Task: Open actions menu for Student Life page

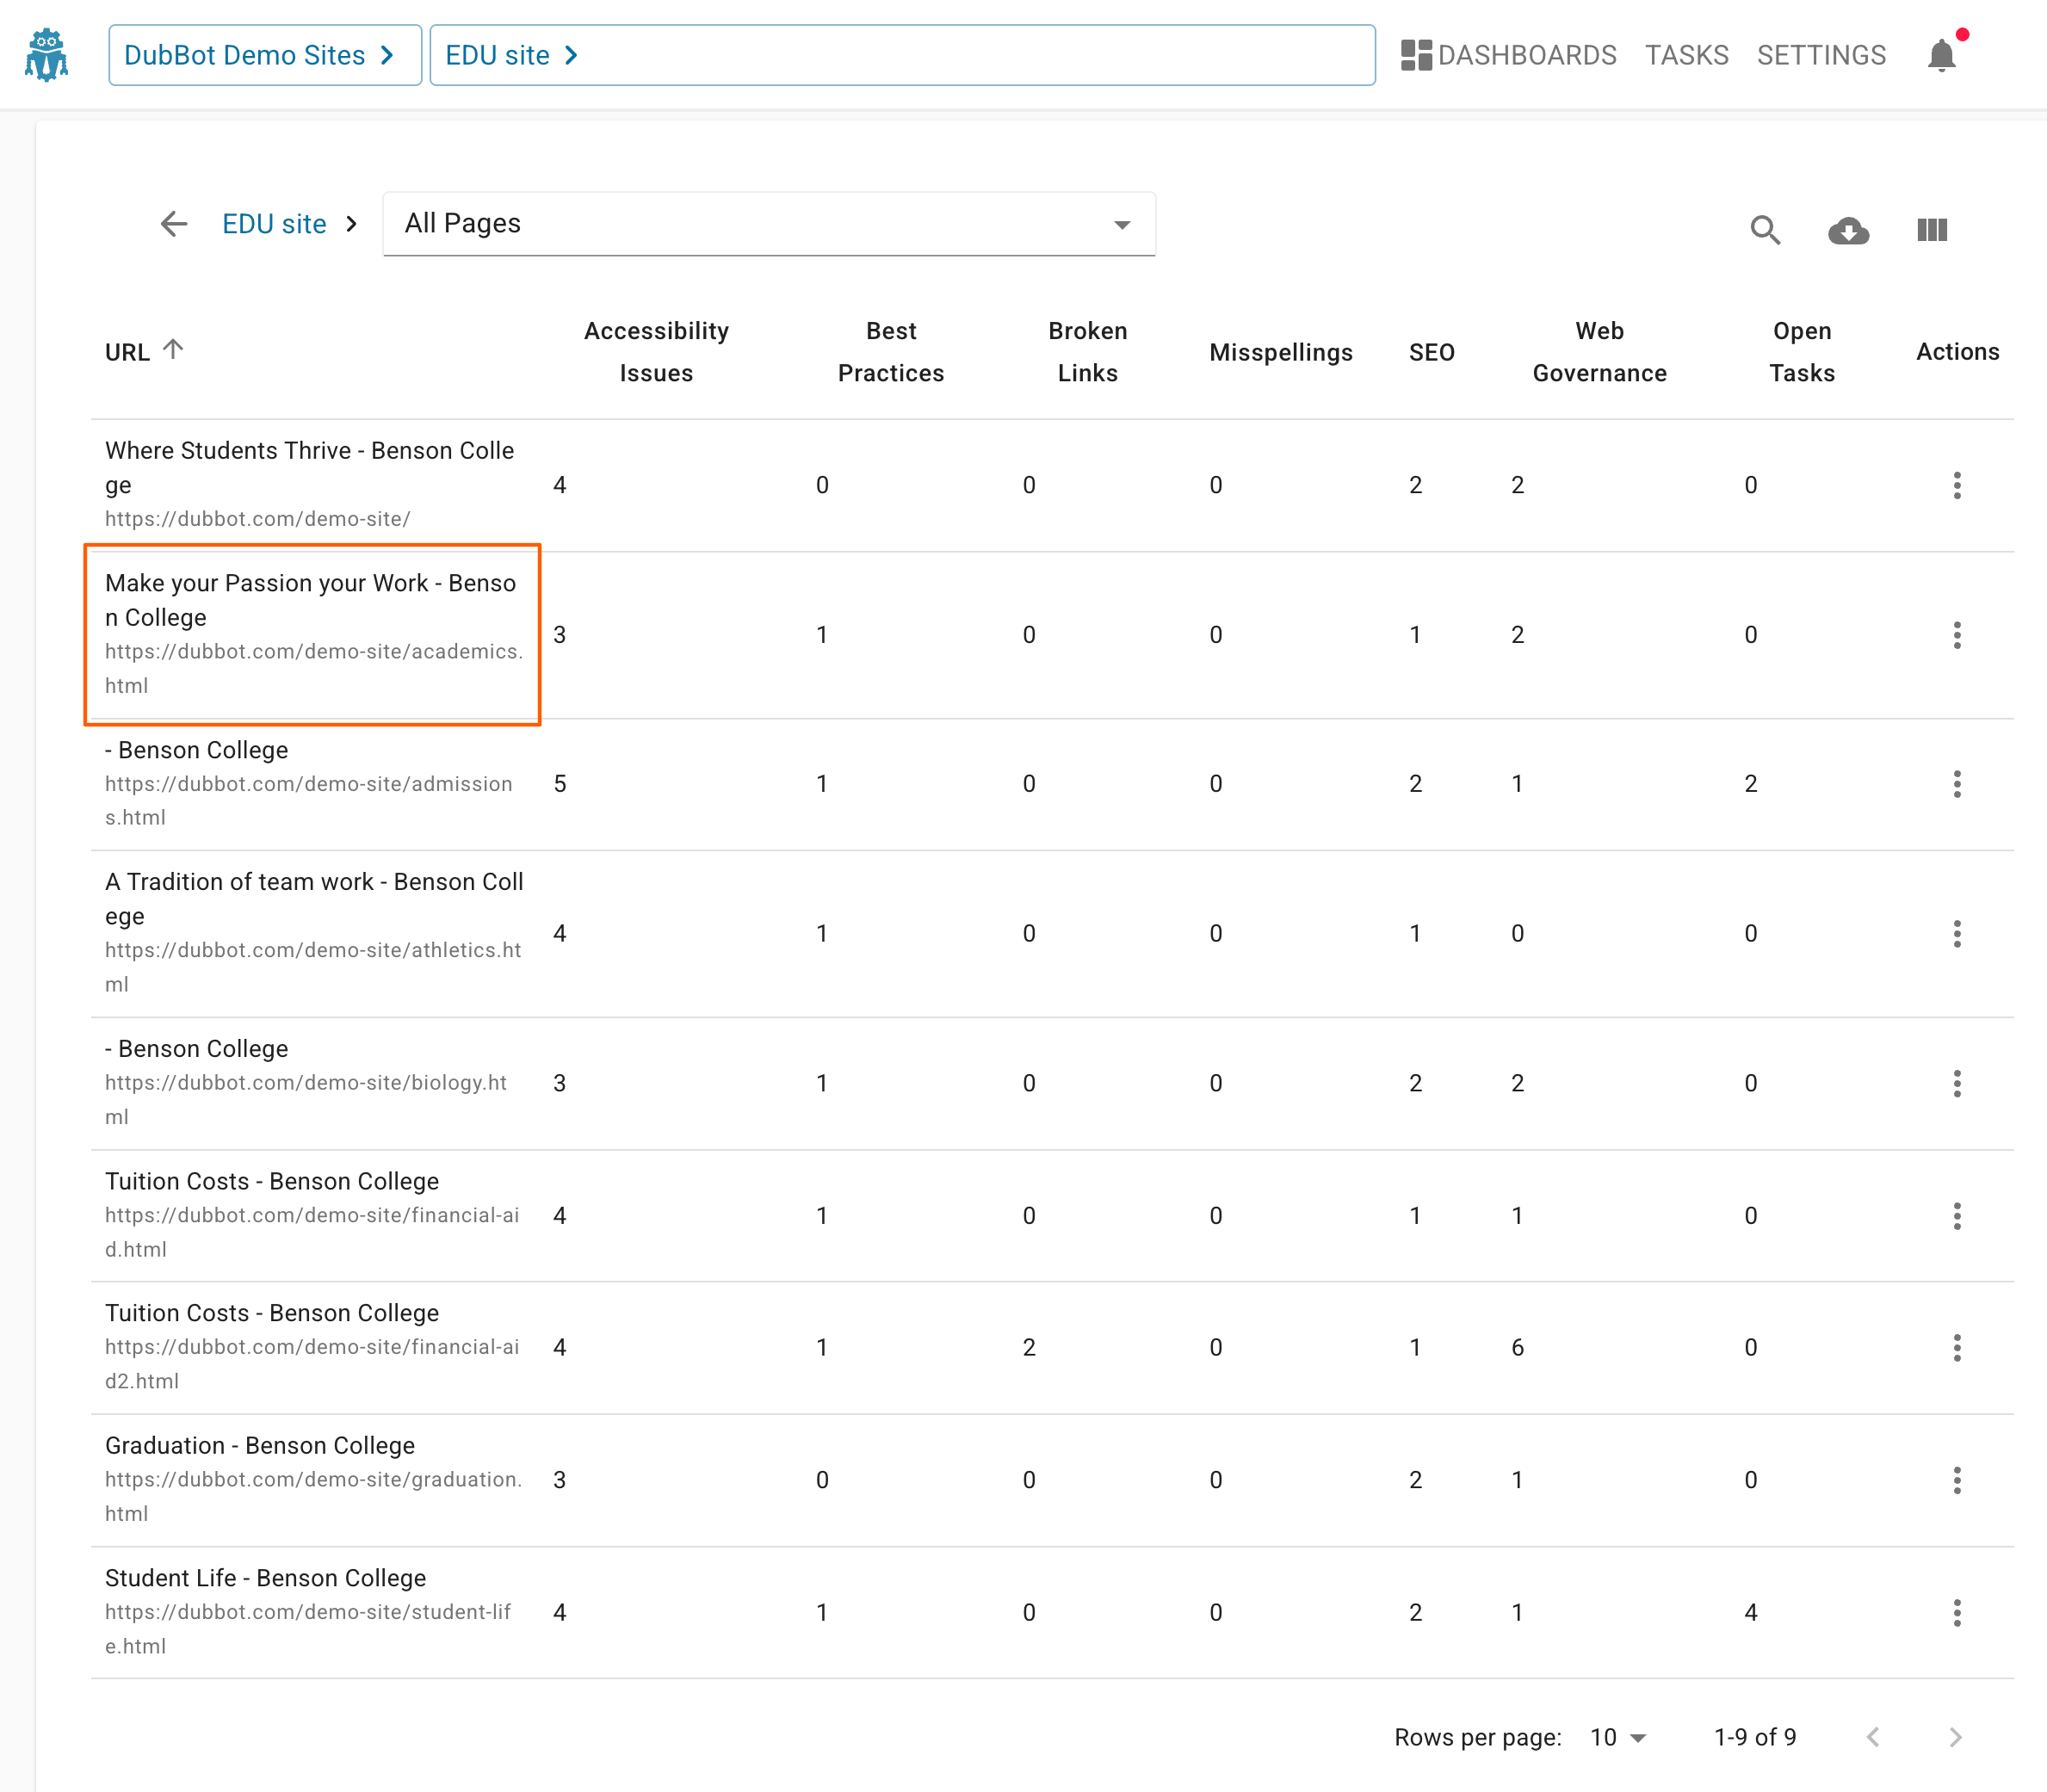Action: tap(1957, 1611)
